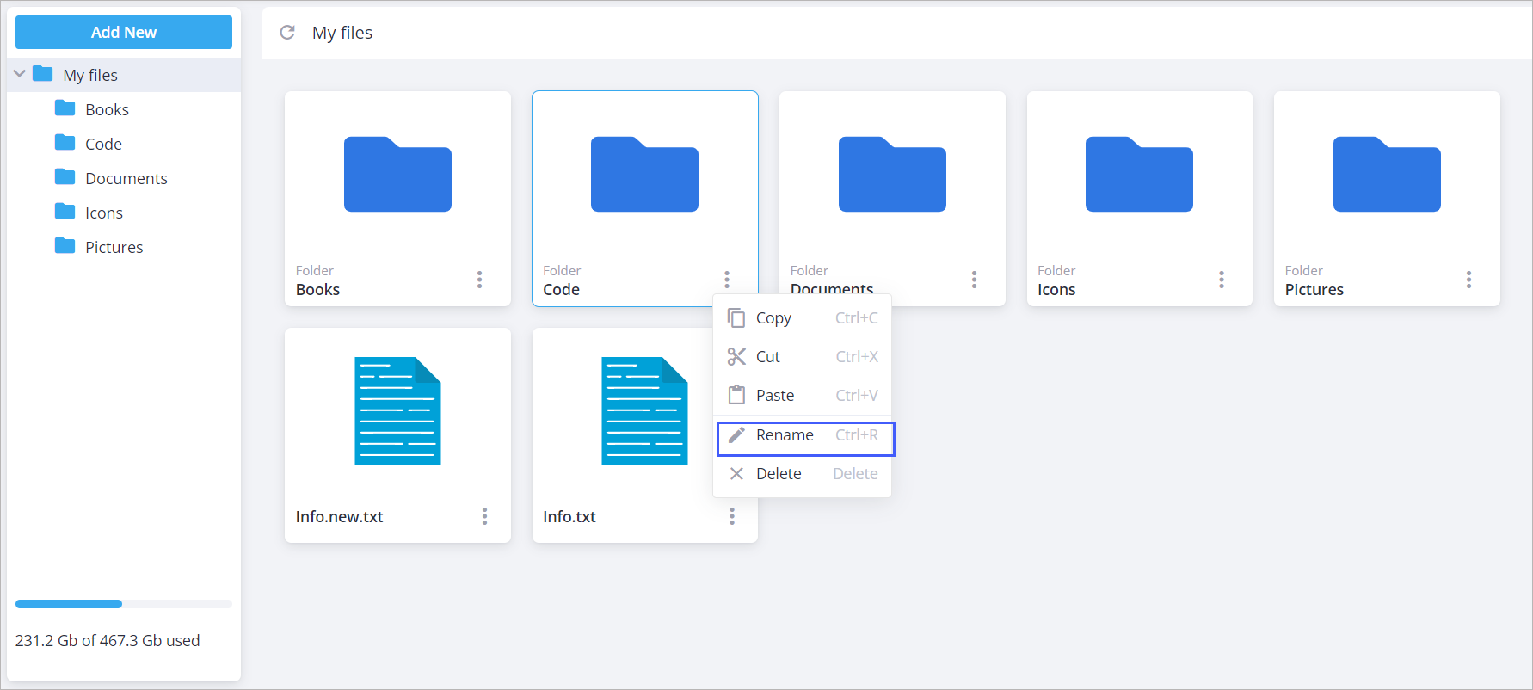Open the three-dot menu on Info.new.txt card

[484, 516]
